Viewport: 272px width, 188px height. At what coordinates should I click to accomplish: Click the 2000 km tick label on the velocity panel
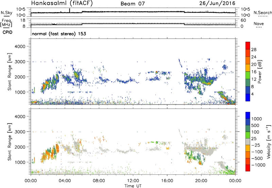[x=20, y=147]
